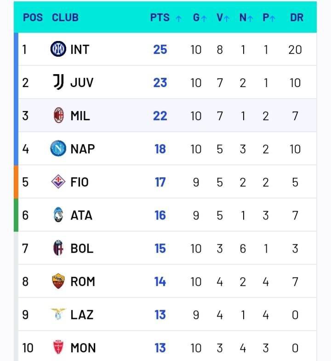This screenshot has height=361, width=331.
Task: Open the INT team name link
Action: pos(80,49)
